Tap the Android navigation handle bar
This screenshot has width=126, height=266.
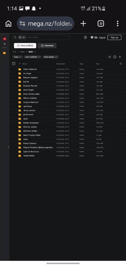click(x=63, y=263)
